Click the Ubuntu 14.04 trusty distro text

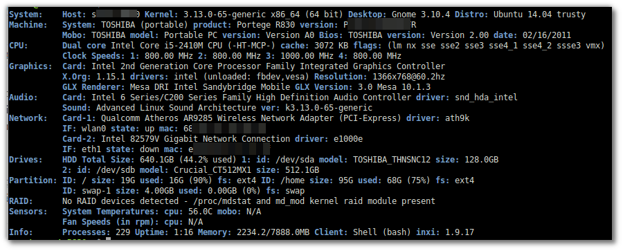point(539,15)
